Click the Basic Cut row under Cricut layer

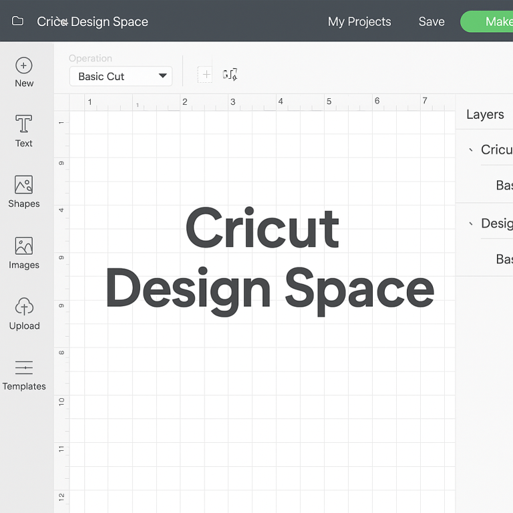[x=504, y=185]
